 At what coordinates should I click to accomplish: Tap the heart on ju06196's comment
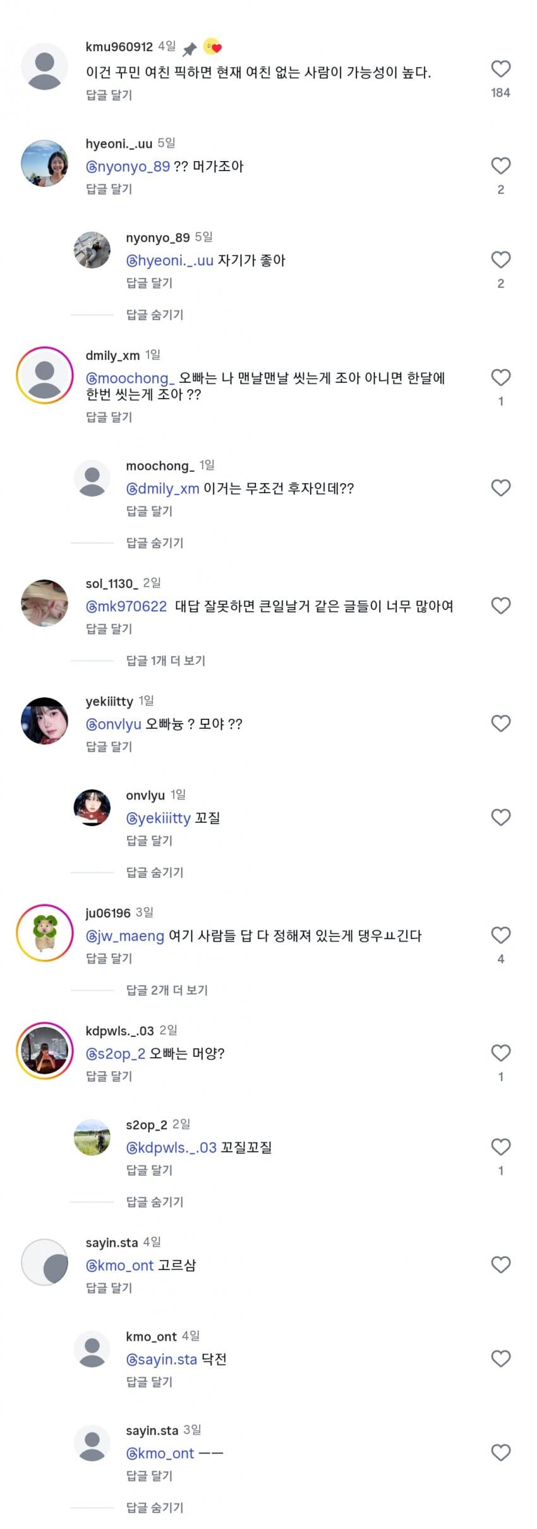(x=500, y=935)
